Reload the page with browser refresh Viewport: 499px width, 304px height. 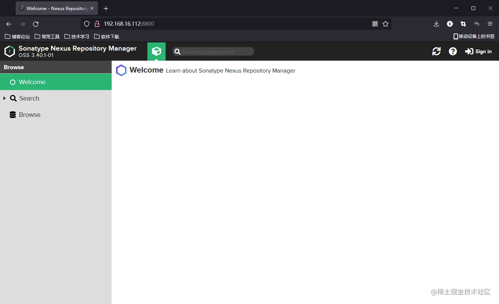tap(36, 24)
